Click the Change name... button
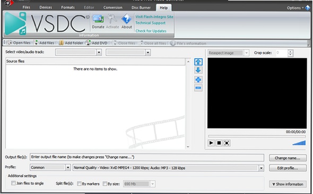The height and width of the screenshot is (194, 313). pyautogui.click(x=288, y=158)
